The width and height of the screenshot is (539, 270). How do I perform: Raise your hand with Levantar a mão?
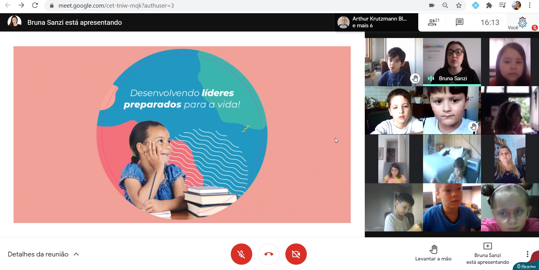pos(433,253)
